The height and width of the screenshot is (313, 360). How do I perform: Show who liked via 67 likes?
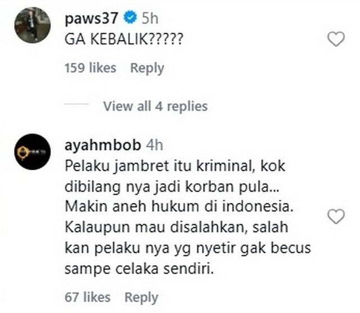click(88, 297)
